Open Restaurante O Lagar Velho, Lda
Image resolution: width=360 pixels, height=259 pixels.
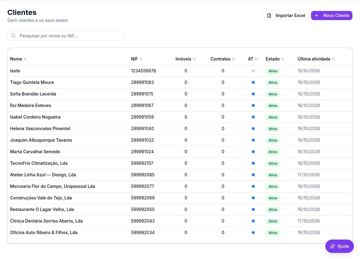coord(42,209)
